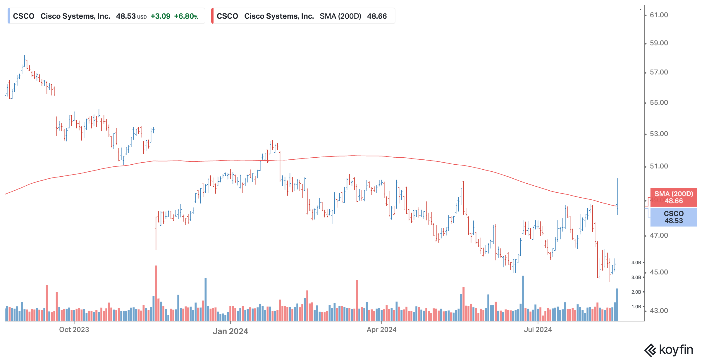702x362 pixels.
Task: Click the 2.0B volume axis label
Action: tap(636, 292)
